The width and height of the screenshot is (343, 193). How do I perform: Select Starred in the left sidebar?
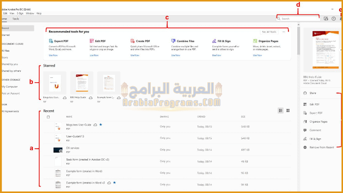point(6,35)
